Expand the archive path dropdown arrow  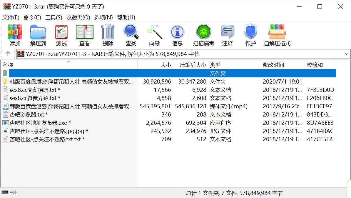point(347,54)
